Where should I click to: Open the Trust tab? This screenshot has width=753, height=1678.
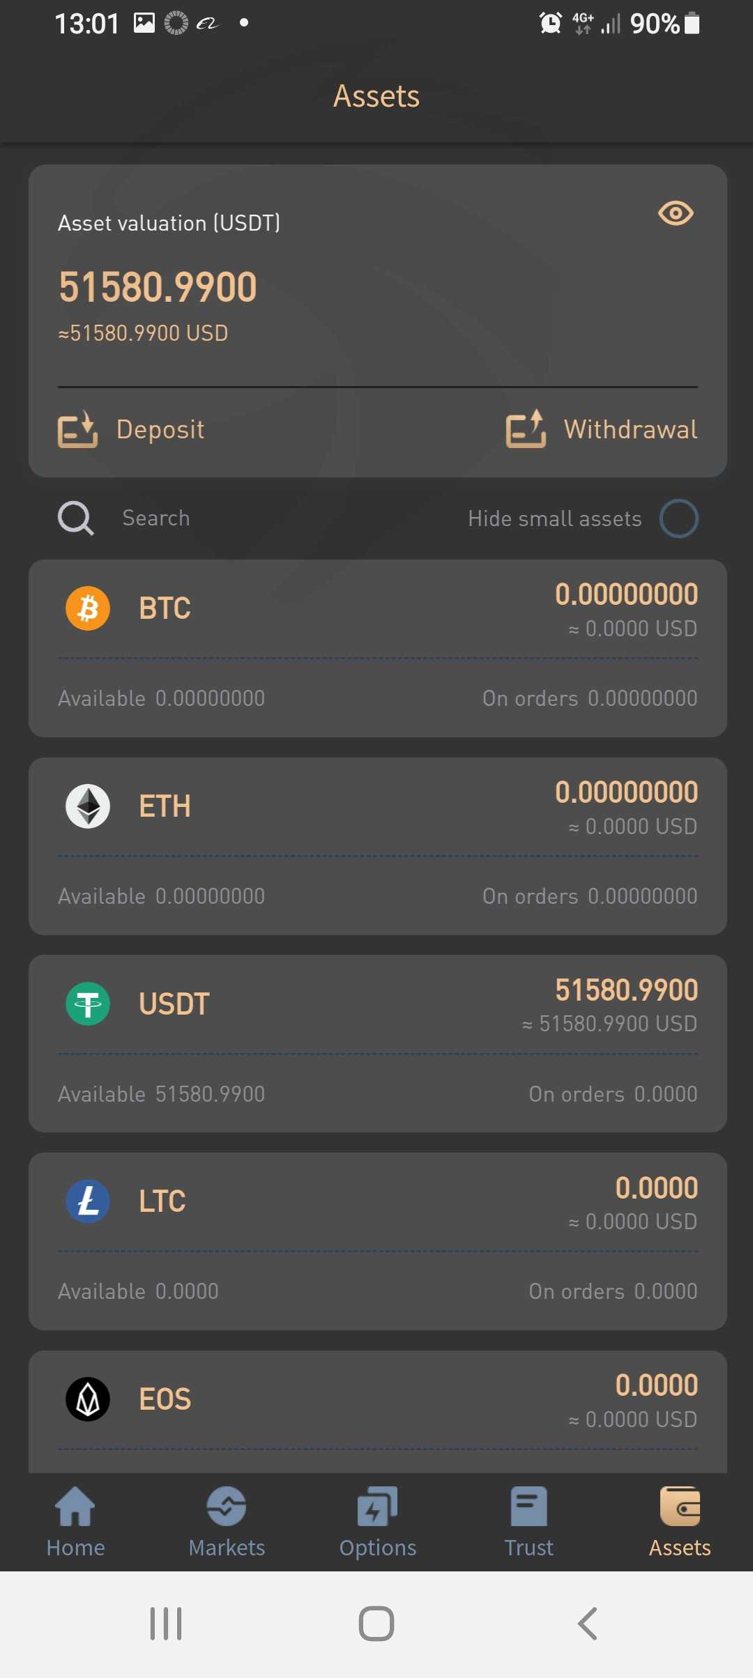click(x=528, y=1522)
